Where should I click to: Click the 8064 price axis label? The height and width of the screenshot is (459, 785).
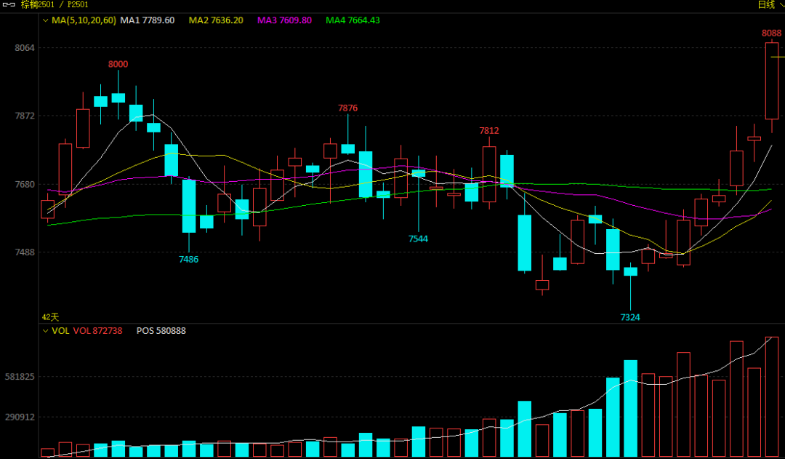(25, 48)
